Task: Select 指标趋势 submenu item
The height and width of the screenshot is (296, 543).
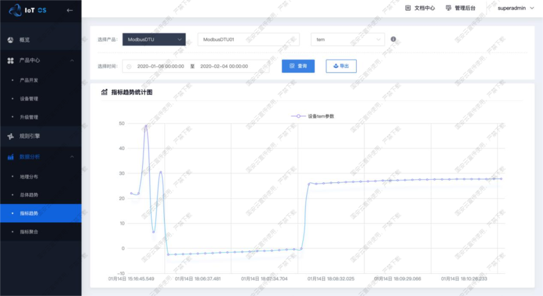Action: coord(41,213)
